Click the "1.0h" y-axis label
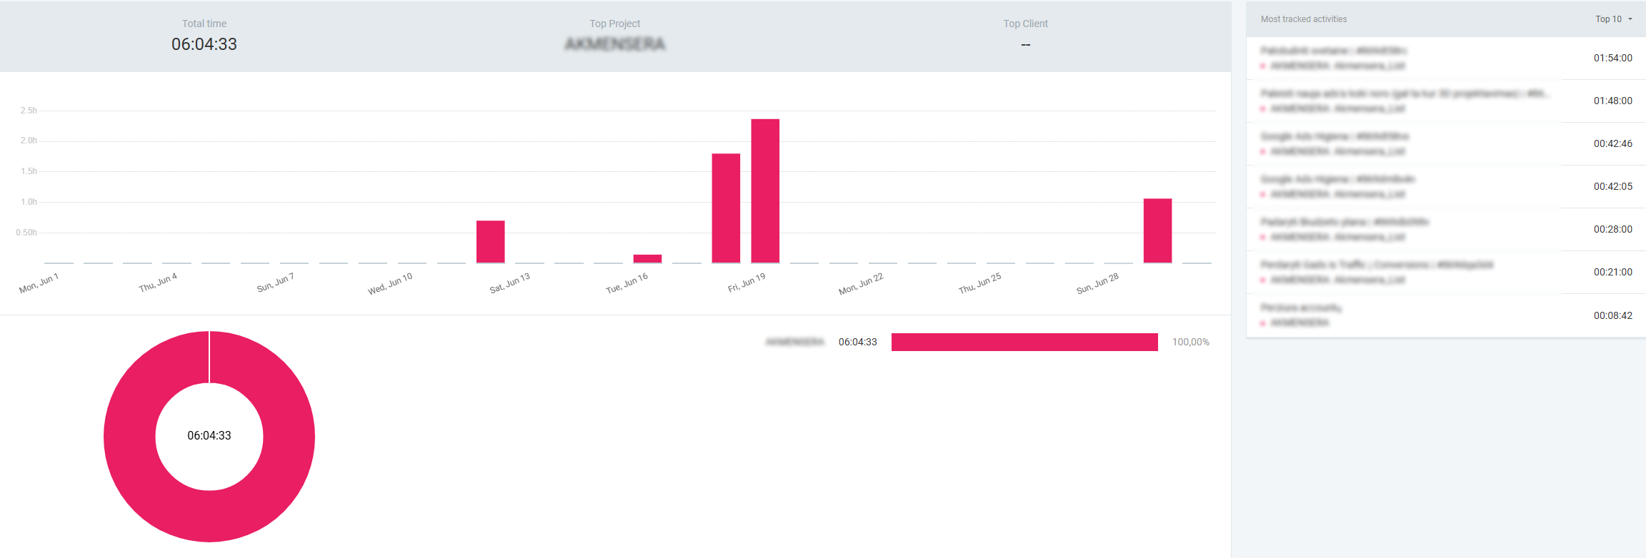 (x=29, y=202)
